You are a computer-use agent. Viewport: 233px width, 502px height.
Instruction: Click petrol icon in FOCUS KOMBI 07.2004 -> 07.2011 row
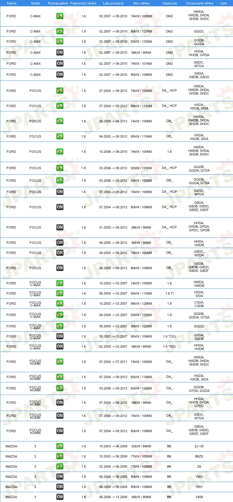60,362
